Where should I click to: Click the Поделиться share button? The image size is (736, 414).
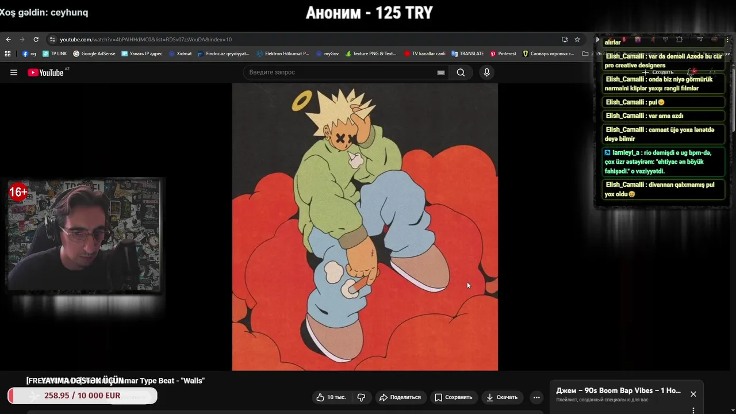tap(400, 397)
